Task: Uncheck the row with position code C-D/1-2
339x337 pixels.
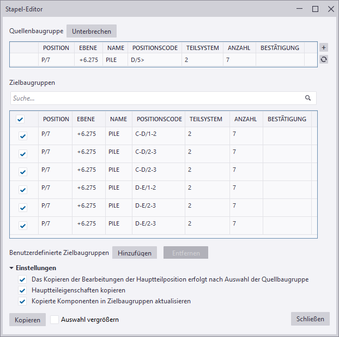Action: (x=23, y=136)
